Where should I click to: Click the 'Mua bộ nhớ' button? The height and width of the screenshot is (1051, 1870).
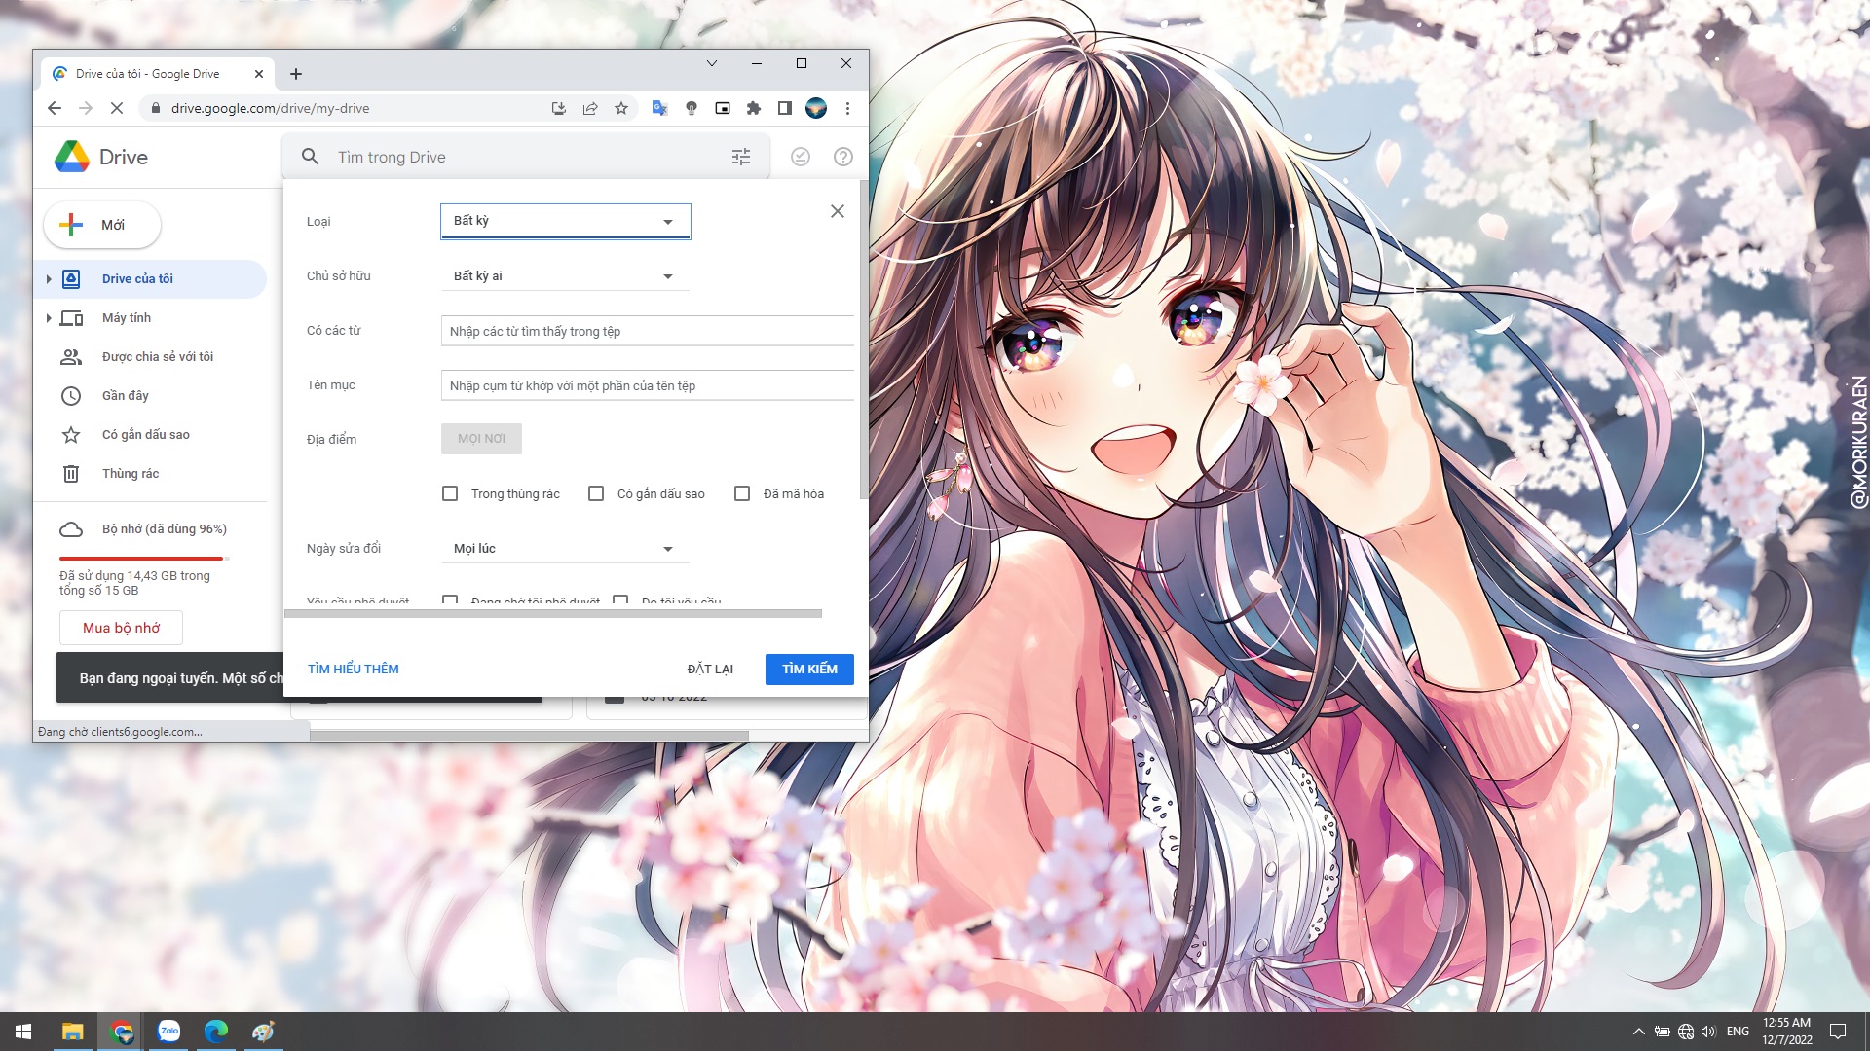point(121,628)
